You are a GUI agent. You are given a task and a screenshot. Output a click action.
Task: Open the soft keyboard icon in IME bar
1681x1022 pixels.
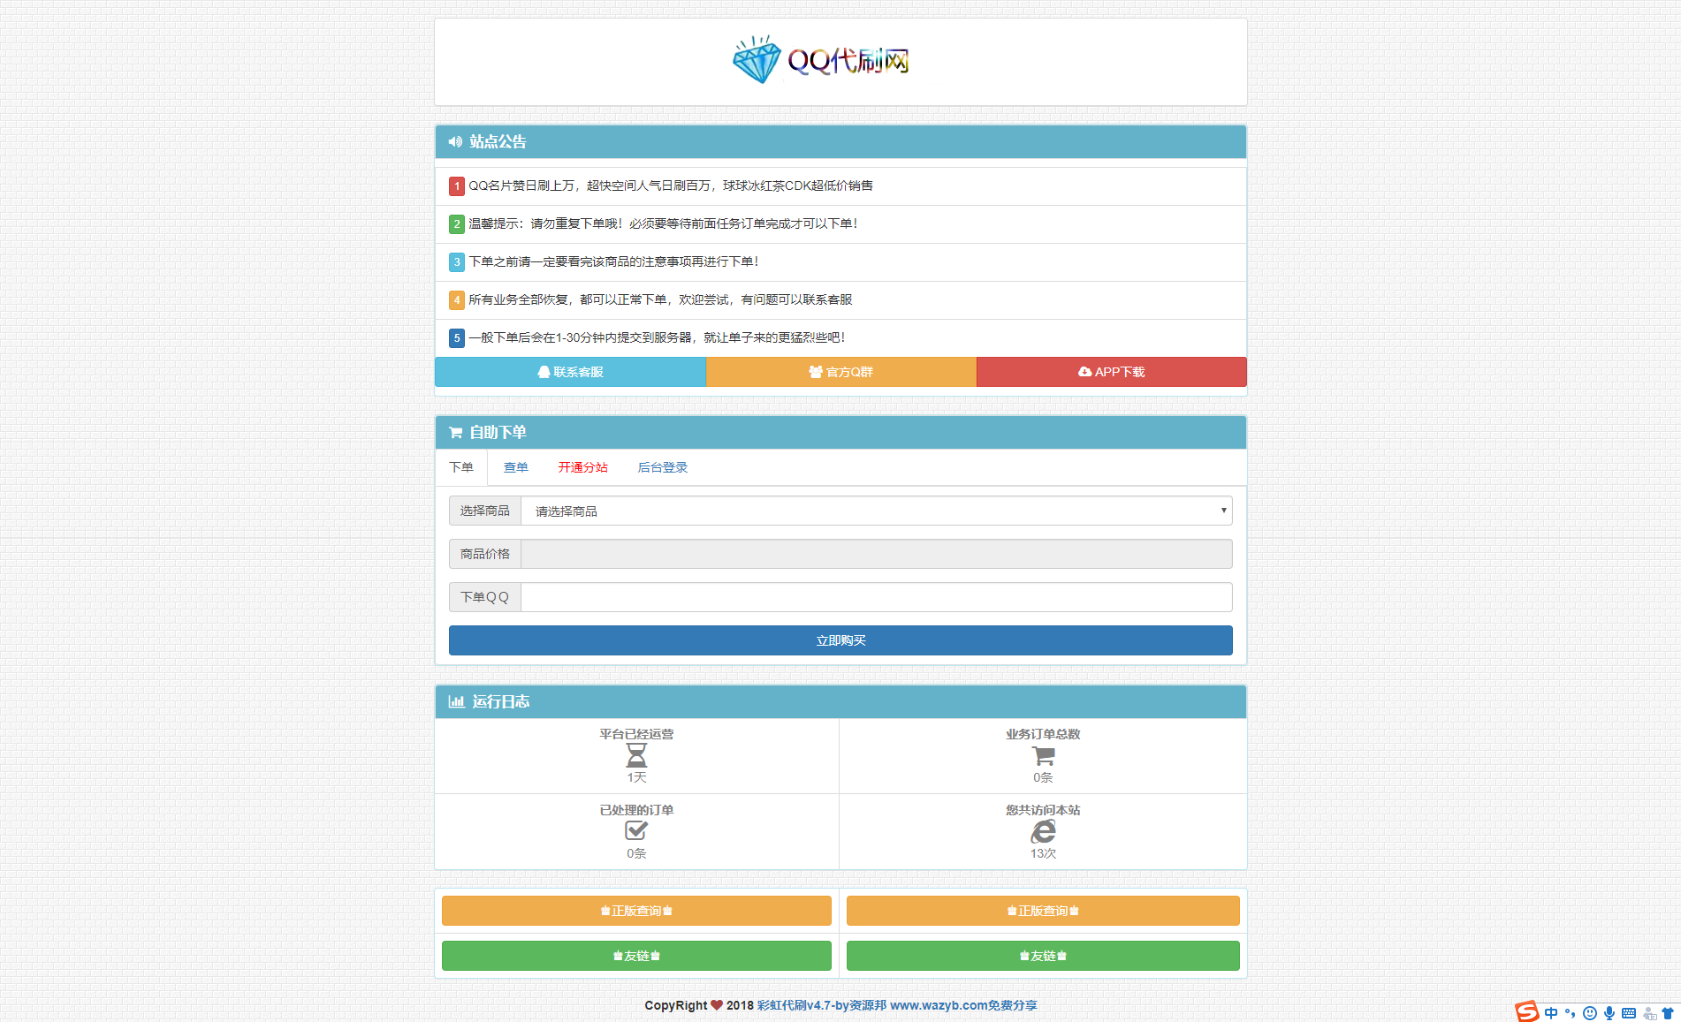[x=1629, y=1013]
